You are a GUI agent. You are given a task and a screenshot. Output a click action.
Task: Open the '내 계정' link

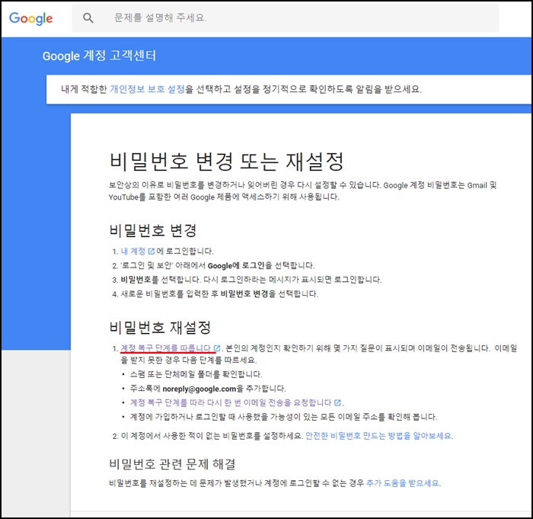tap(133, 251)
